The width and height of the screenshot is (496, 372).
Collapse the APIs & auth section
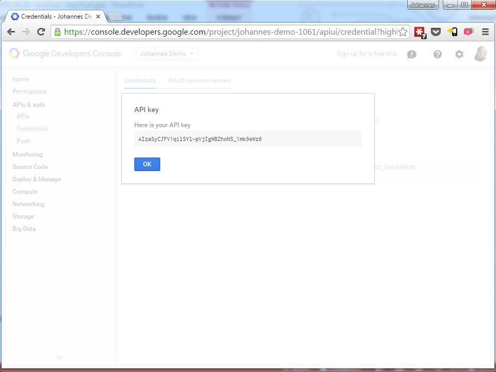click(x=28, y=105)
